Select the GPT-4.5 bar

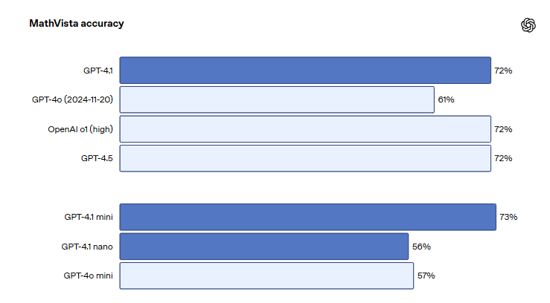pyautogui.click(x=305, y=158)
